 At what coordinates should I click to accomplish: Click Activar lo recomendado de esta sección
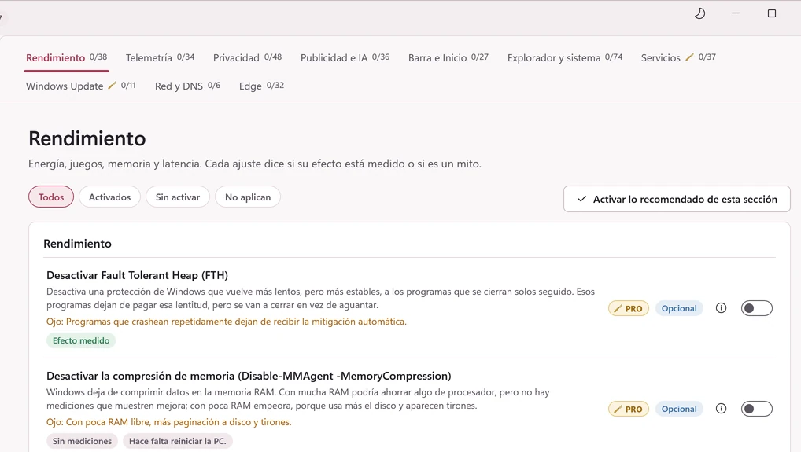click(x=677, y=199)
